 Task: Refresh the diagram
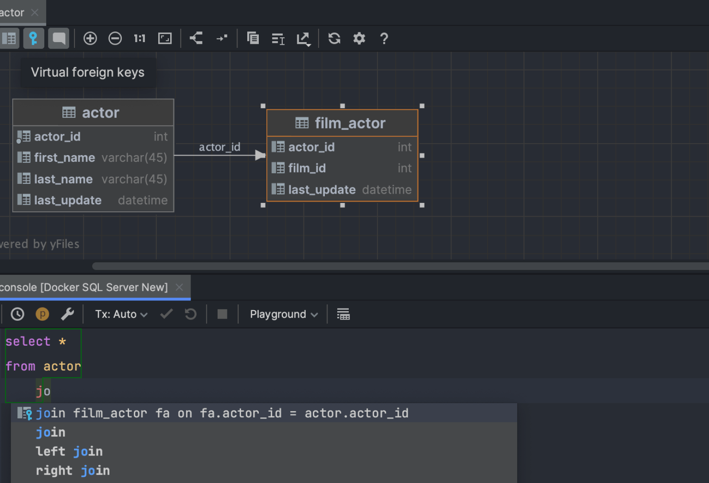click(334, 39)
